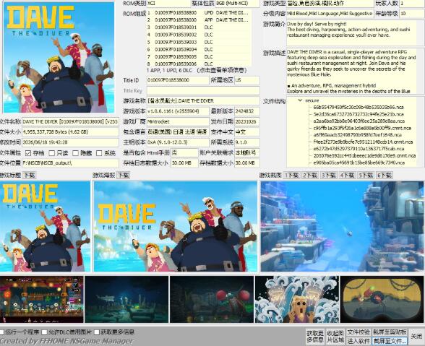Select DLC row 010097F018539003
This screenshot has height=346, width=425.
[x=199, y=43]
